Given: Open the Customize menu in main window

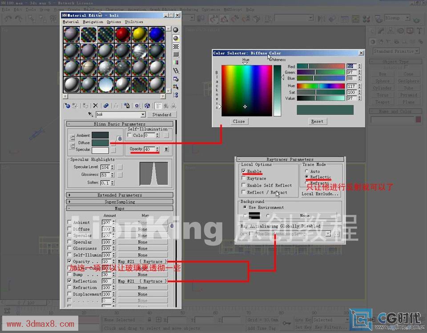Looking at the screenshot, I should (x=211, y=9).
